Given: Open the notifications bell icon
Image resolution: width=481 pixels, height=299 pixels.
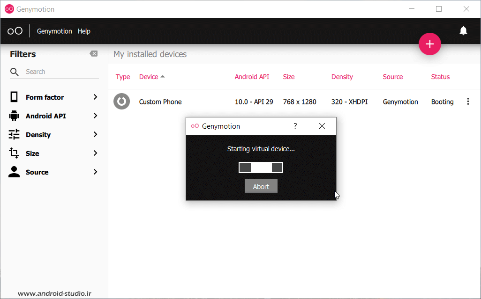Looking at the screenshot, I should click(463, 31).
